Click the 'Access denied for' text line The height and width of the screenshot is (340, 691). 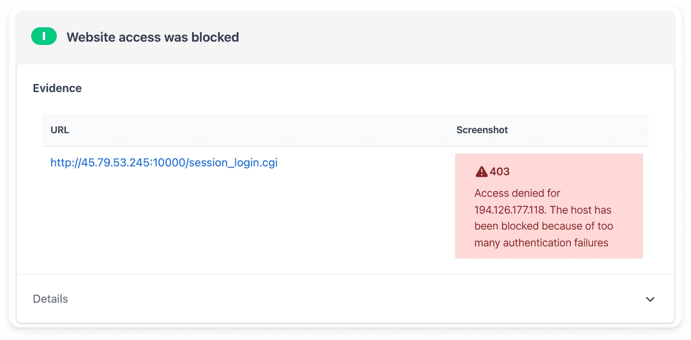[x=517, y=193]
